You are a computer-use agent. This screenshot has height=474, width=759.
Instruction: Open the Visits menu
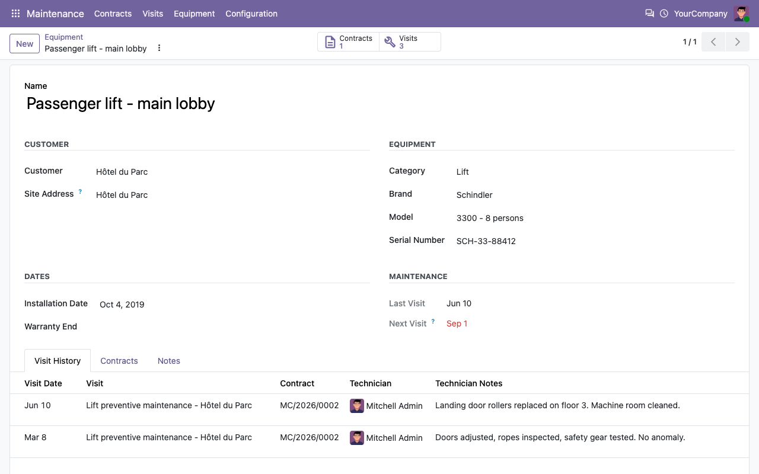152,14
